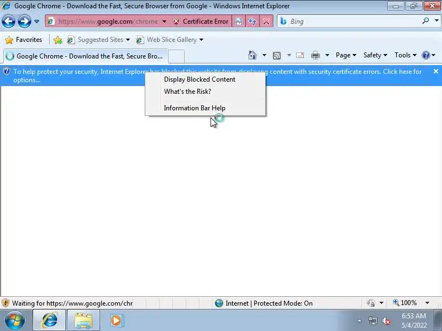Image resolution: width=442 pixels, height=331 pixels.
Task: Click Add to Favorites Bar star icon
Action: click(x=58, y=40)
